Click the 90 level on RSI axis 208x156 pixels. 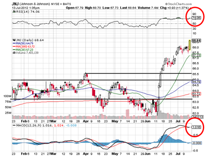click(x=194, y=14)
